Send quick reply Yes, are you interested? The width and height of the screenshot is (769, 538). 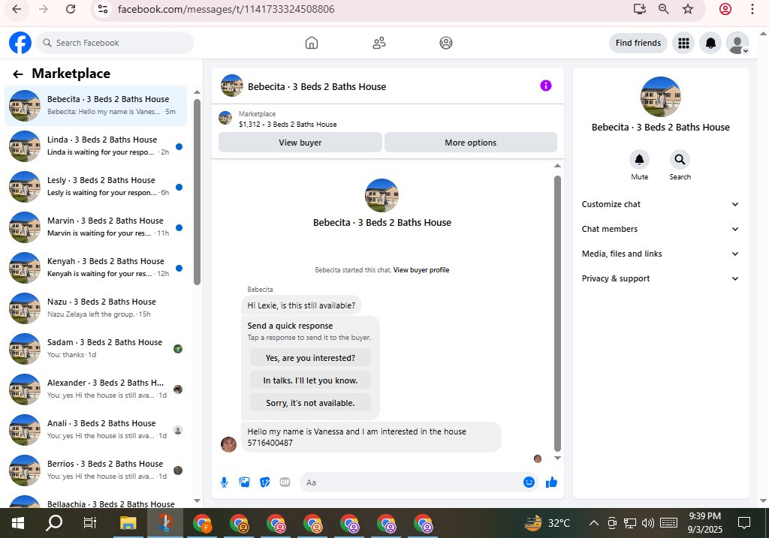click(x=310, y=358)
